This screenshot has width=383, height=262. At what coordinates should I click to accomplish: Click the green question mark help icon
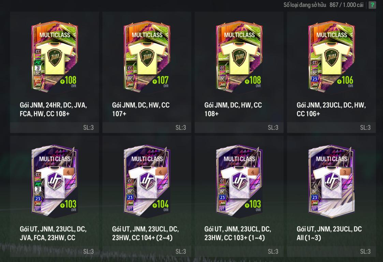(x=372, y=5)
